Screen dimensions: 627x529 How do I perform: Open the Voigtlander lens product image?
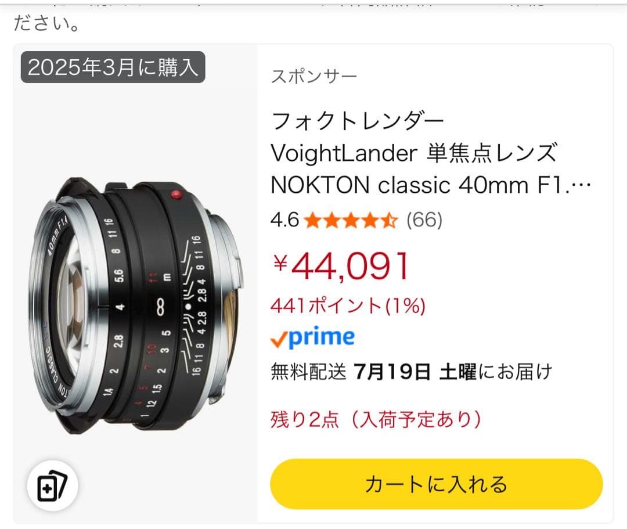click(136, 306)
